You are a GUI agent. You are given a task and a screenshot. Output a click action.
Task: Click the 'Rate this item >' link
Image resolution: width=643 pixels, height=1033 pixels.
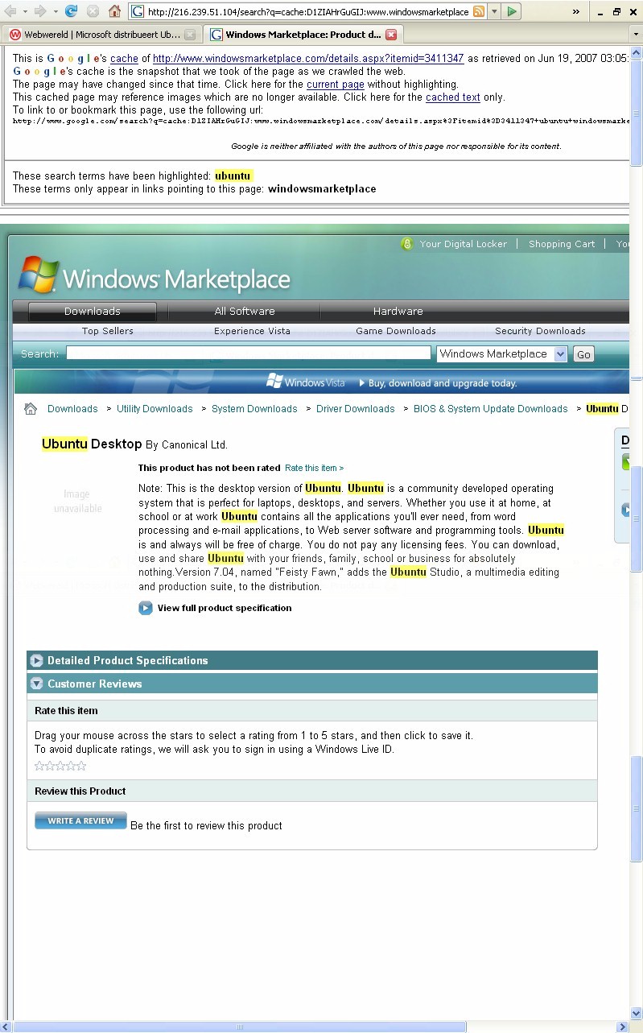314,468
